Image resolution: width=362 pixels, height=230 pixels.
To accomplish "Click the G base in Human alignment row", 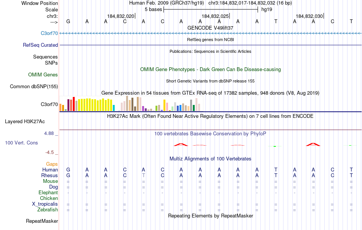I will coord(68,170).
